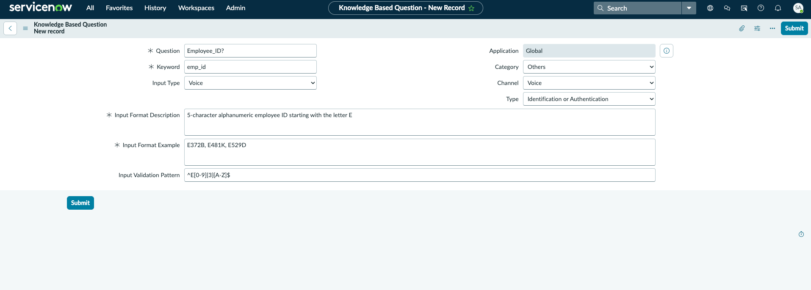Click the Keyword field label
The image size is (811, 290).
(168, 67)
